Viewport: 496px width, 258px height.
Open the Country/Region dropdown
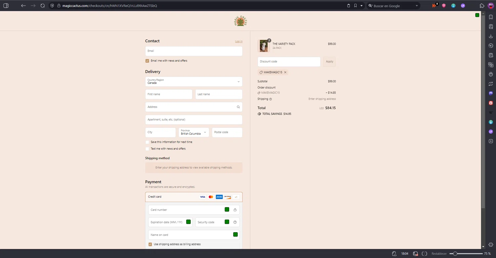click(x=194, y=82)
